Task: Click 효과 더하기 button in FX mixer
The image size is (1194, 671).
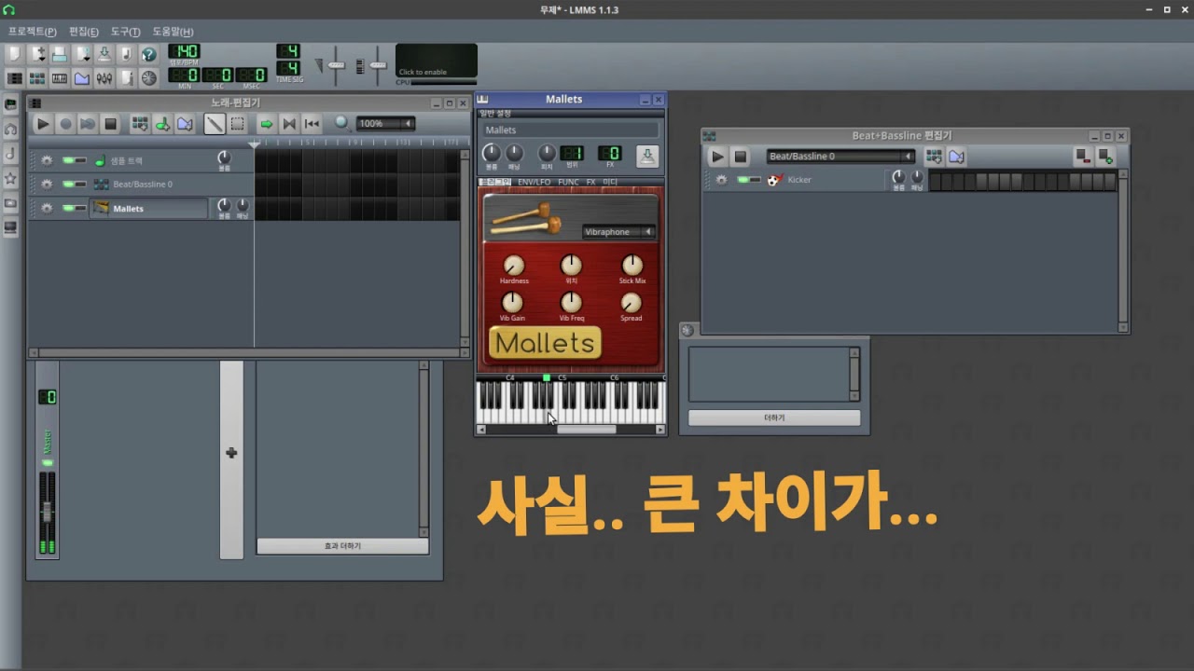Action: pos(342,546)
